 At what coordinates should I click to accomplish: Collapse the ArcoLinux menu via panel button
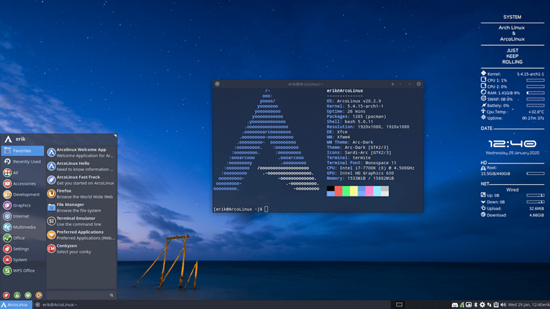point(16,304)
